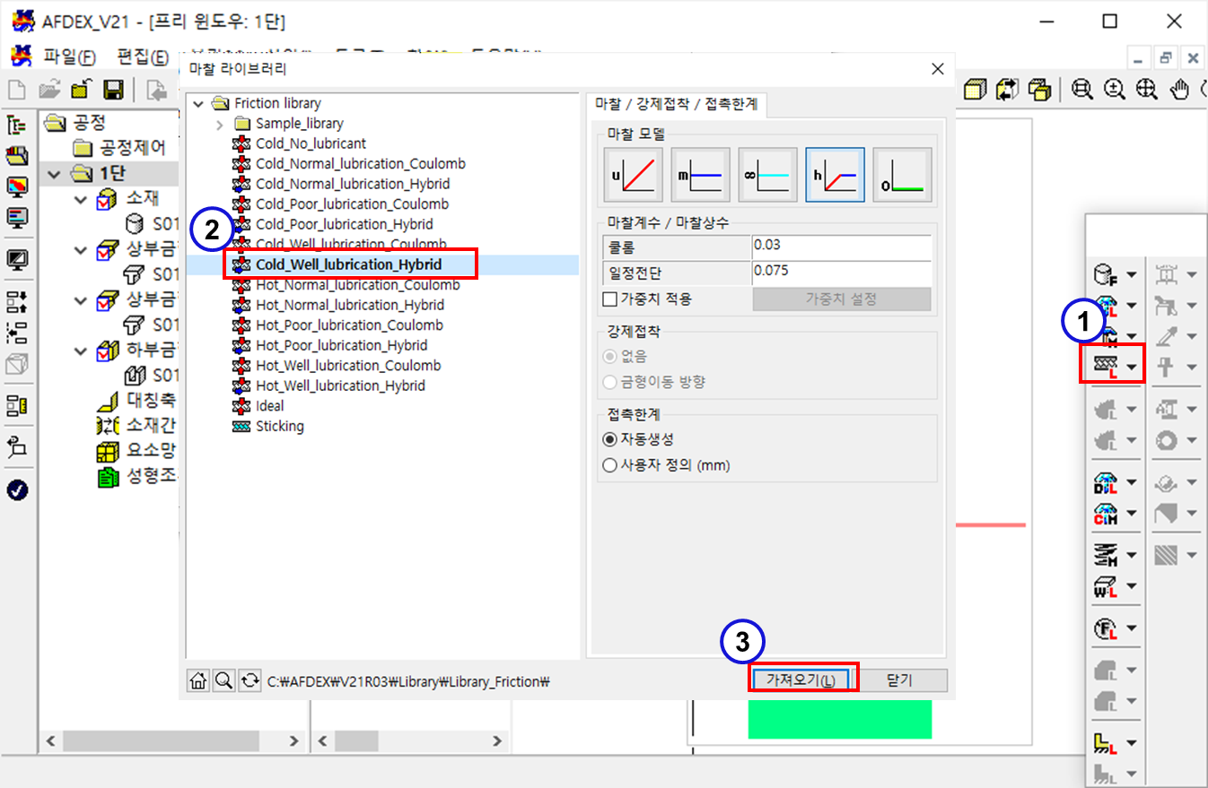The height and width of the screenshot is (788, 1208).
Task: Click the magnifier search icon beside library path
Action: (223, 680)
